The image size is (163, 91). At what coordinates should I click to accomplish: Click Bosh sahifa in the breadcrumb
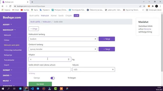tap(35, 22)
